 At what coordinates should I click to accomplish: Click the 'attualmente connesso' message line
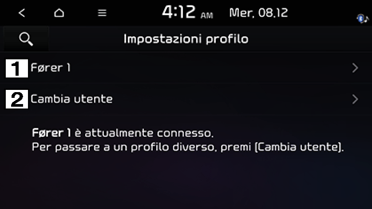(x=123, y=133)
